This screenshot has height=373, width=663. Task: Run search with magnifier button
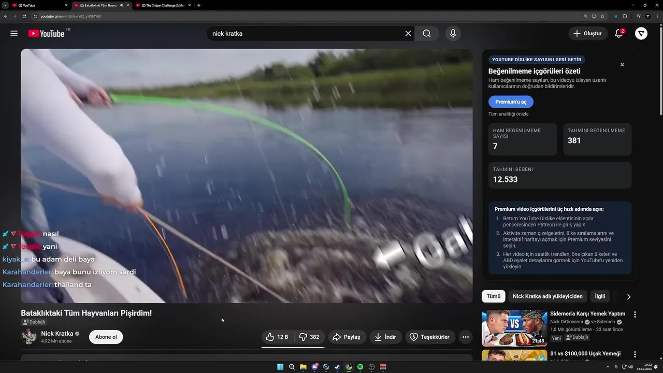tap(426, 34)
